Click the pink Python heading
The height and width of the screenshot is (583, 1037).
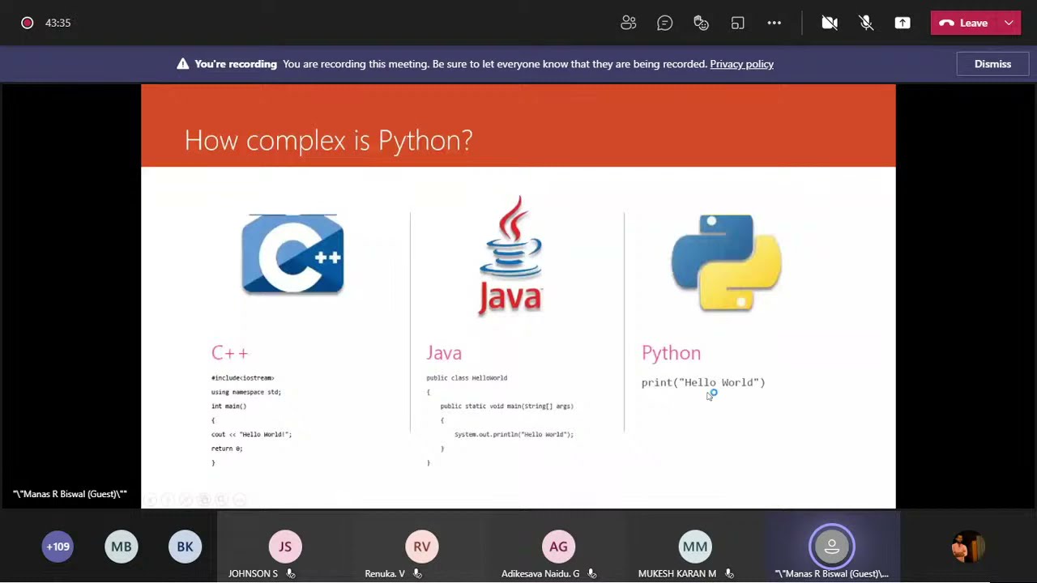671,353
